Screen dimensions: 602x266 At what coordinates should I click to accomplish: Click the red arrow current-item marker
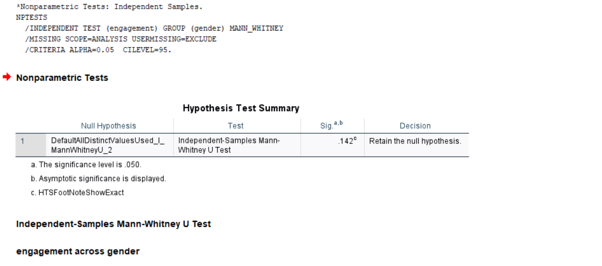[7, 77]
